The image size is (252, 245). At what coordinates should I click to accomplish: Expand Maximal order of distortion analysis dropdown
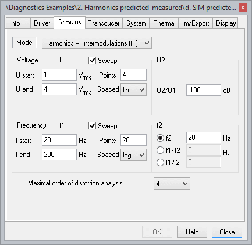tap(172, 183)
